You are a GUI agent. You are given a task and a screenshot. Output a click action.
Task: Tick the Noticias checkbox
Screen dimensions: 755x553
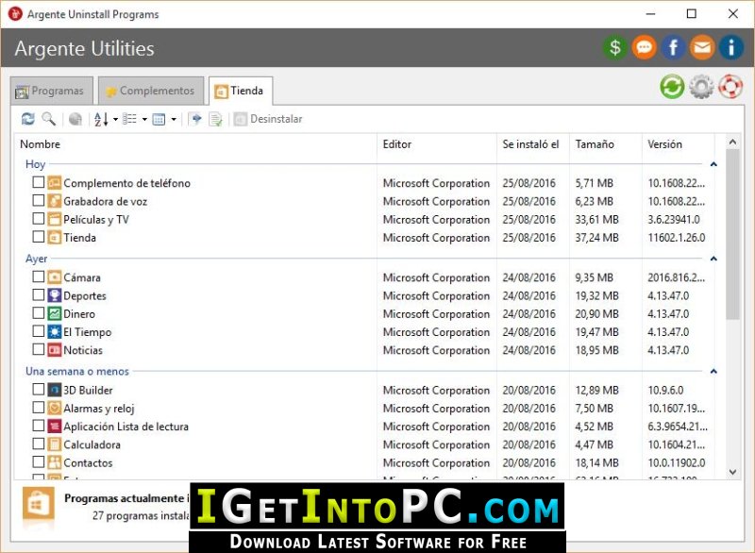click(x=39, y=349)
